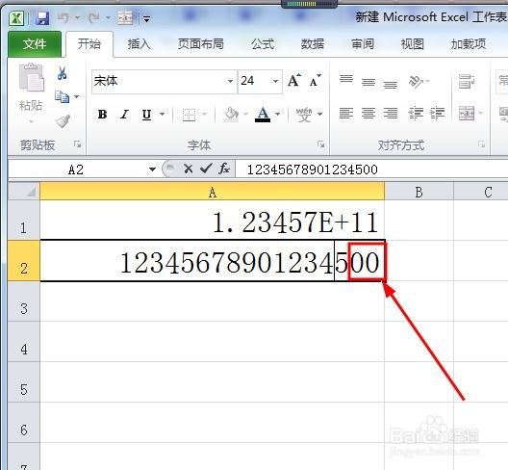Switch to the 数据 tab
This screenshot has width=508, height=470.
click(x=313, y=44)
